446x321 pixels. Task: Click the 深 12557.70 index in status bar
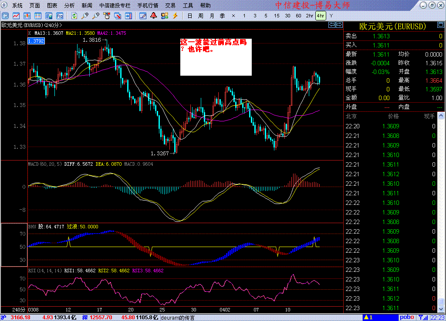click(x=97, y=318)
